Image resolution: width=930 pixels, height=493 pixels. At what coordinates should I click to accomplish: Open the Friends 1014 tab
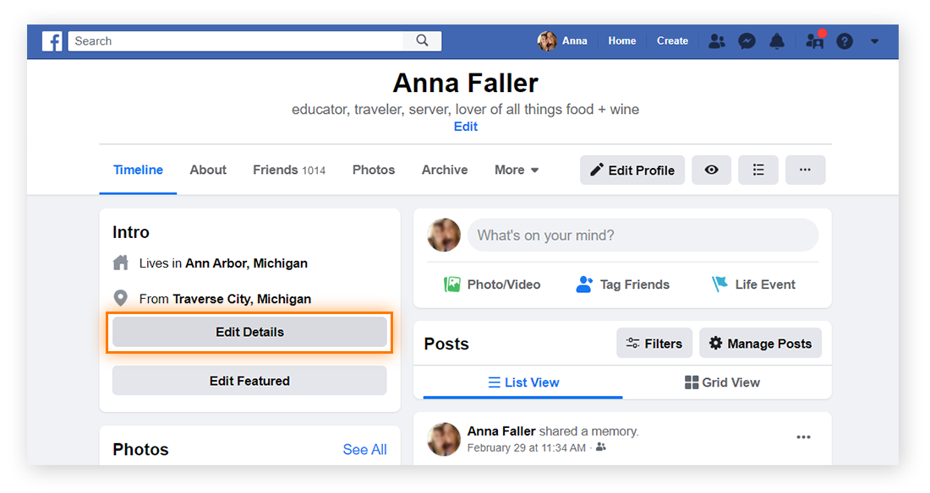[x=289, y=170]
